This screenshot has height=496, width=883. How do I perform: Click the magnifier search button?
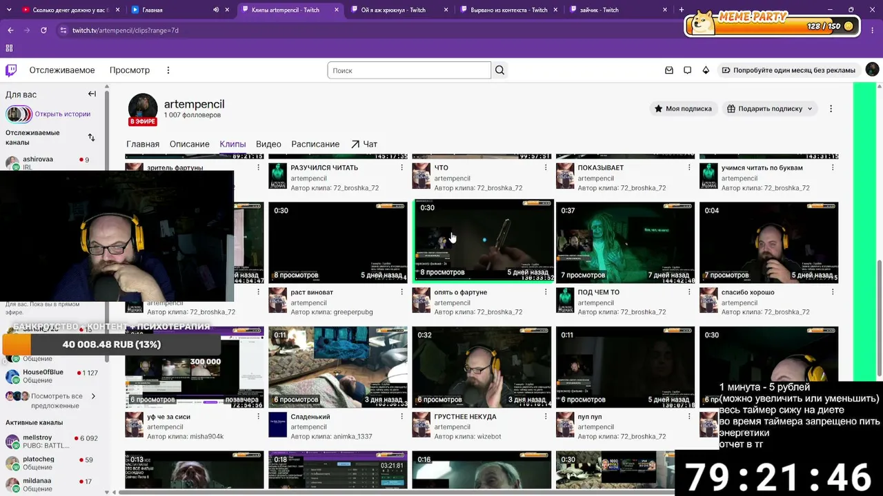(x=500, y=70)
